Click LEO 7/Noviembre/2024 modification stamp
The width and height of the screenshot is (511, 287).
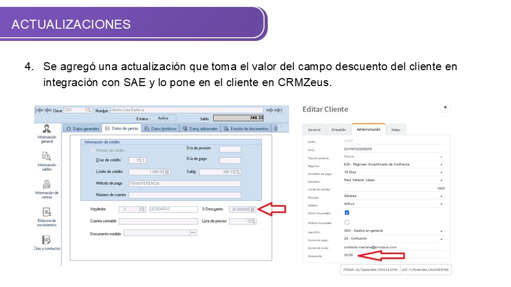point(425,270)
